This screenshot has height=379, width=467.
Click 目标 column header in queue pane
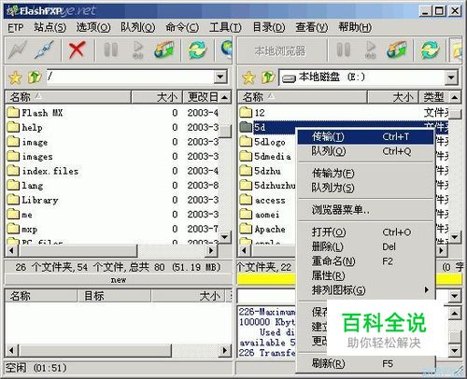coord(114,296)
